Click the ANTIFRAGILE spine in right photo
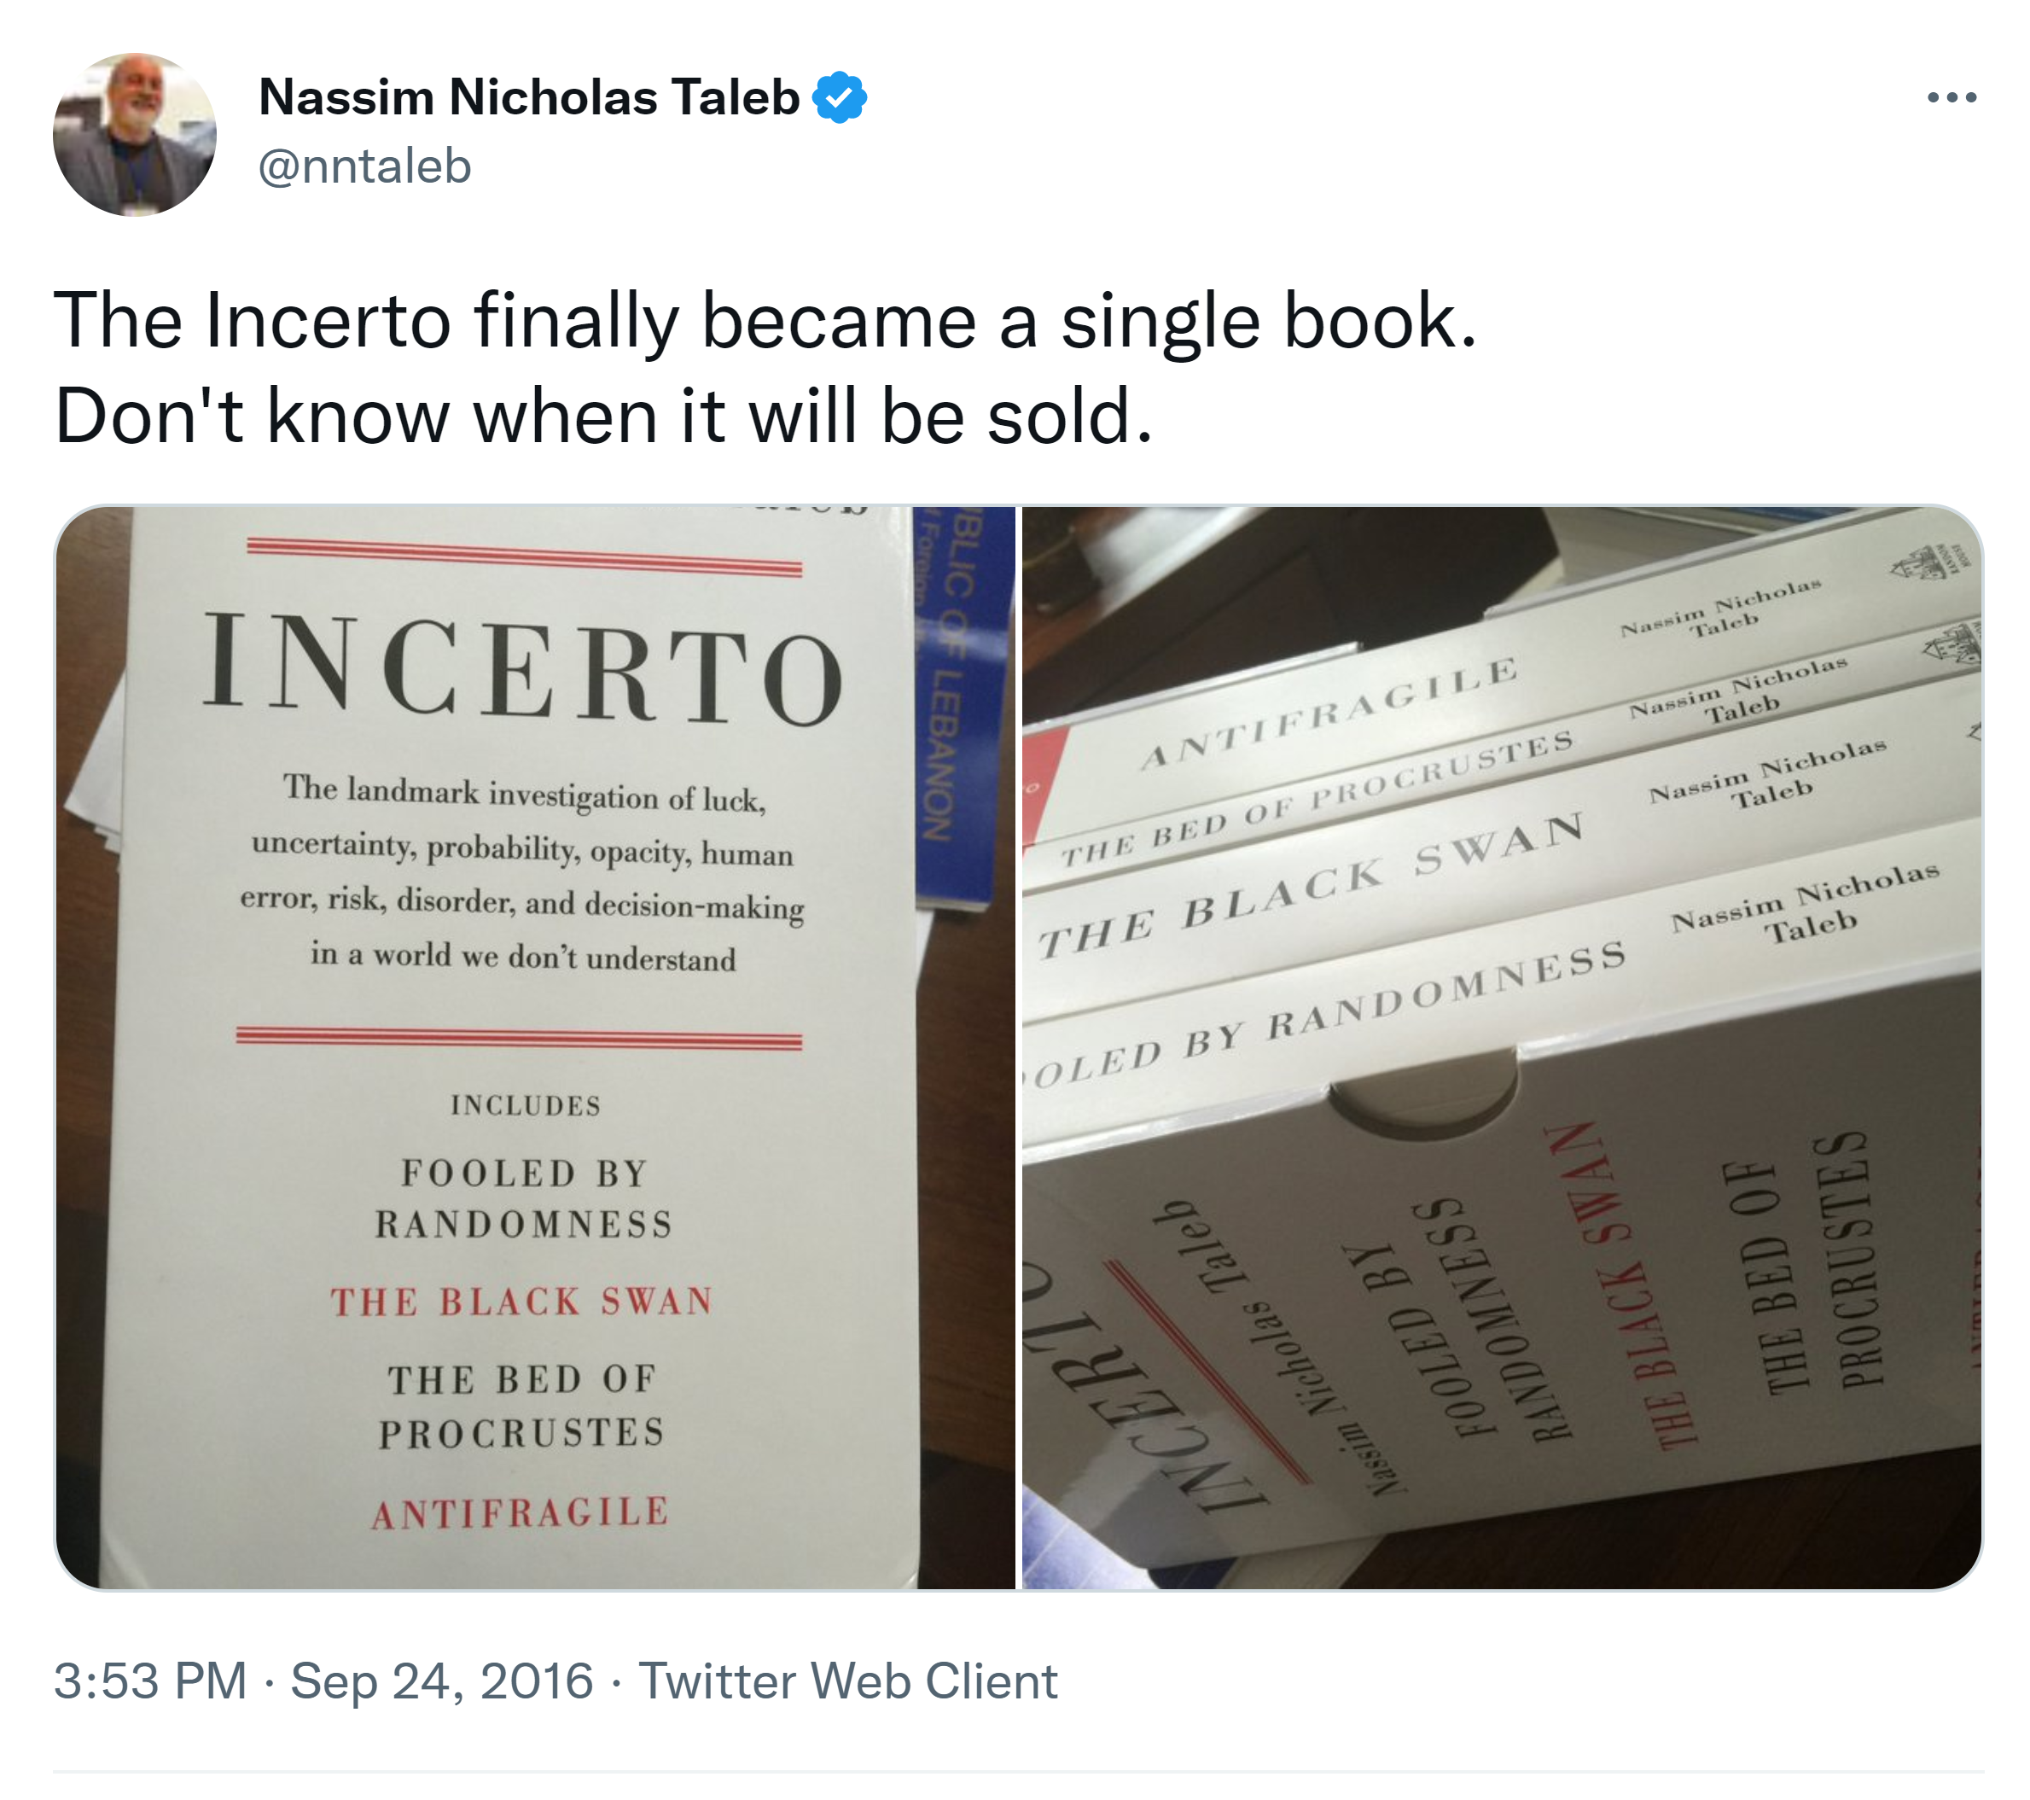 (1331, 713)
